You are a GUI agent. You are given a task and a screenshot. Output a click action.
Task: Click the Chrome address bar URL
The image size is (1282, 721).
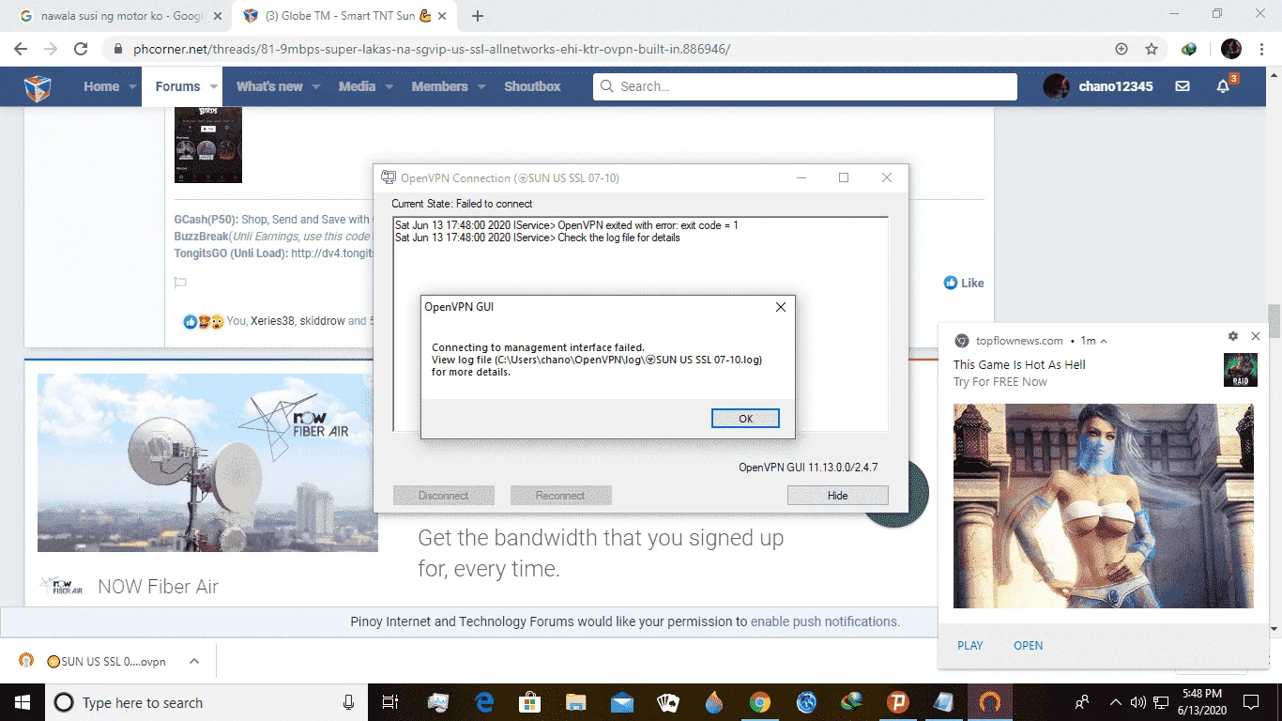(432, 49)
